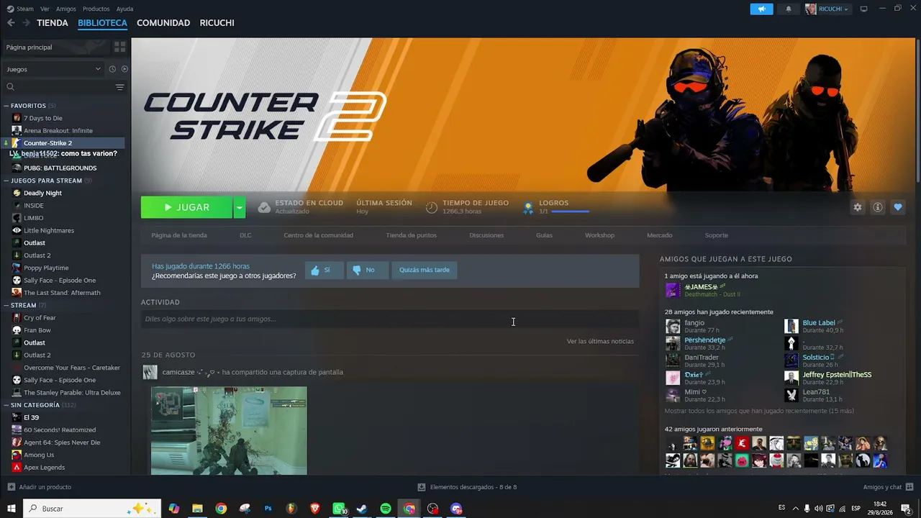Open the Productos menu
The height and width of the screenshot is (518, 921).
(x=96, y=9)
